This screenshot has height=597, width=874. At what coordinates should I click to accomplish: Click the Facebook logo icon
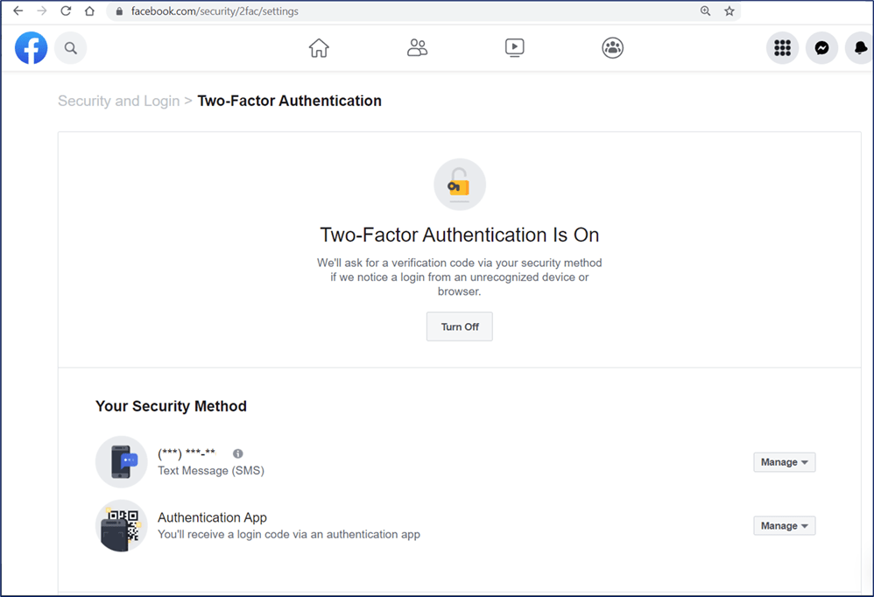32,48
